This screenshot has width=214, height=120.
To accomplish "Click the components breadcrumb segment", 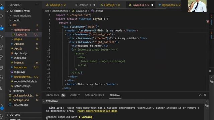I will tap(60, 11).
